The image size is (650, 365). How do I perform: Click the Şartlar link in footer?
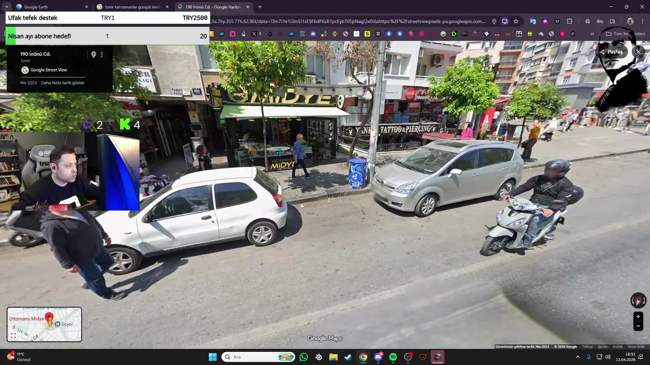click(x=603, y=347)
